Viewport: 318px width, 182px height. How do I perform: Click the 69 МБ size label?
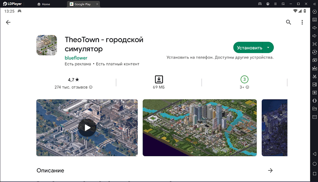[x=159, y=87]
